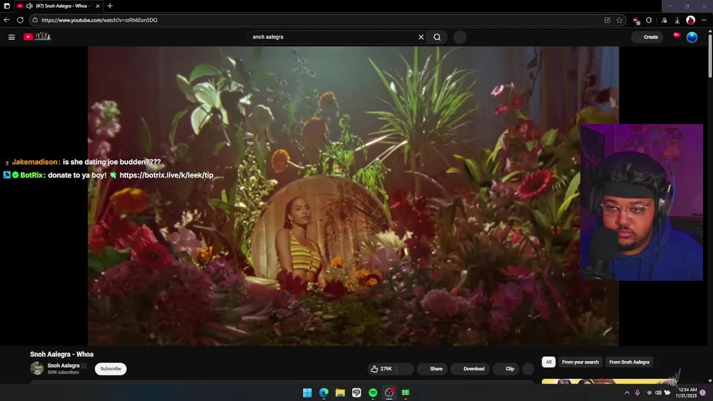Select the From Snoh Aalegra chip
Viewport: 713px width, 401px height.
[629, 362]
